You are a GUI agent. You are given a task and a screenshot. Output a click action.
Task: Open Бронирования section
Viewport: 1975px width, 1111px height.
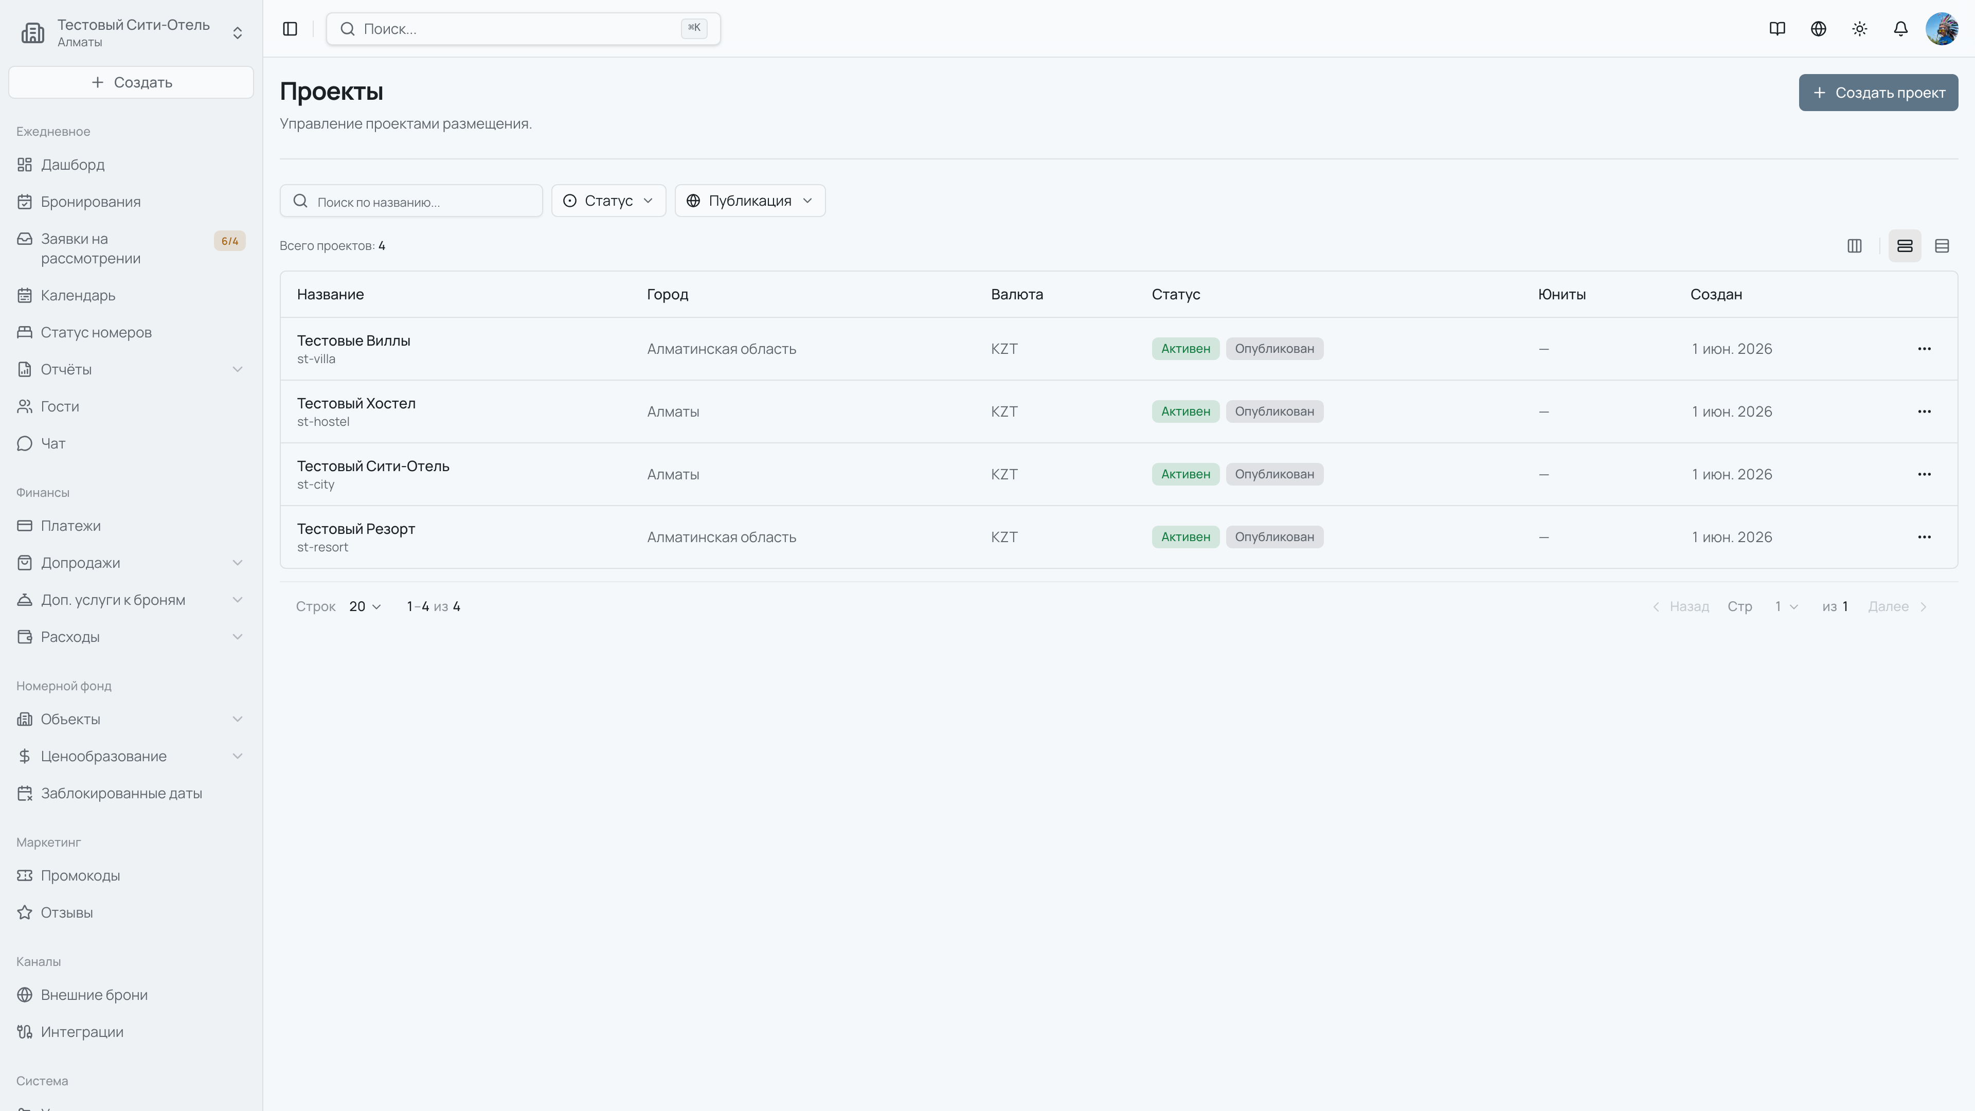pos(131,202)
